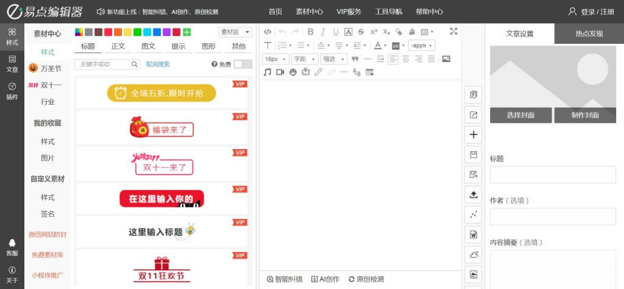Click the 原创检测 button
Viewport: 624px width, 289px height.
(x=366, y=279)
